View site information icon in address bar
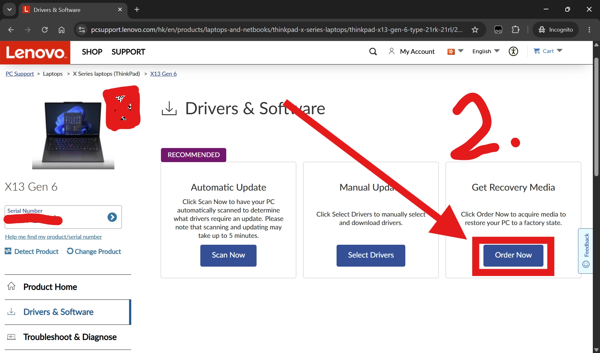This screenshot has height=353, width=600. tap(82, 30)
